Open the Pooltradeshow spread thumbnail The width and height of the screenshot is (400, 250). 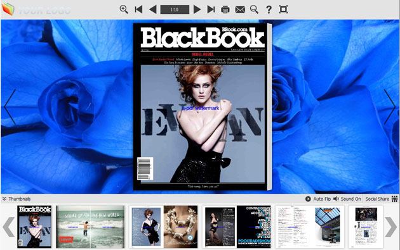(236, 227)
